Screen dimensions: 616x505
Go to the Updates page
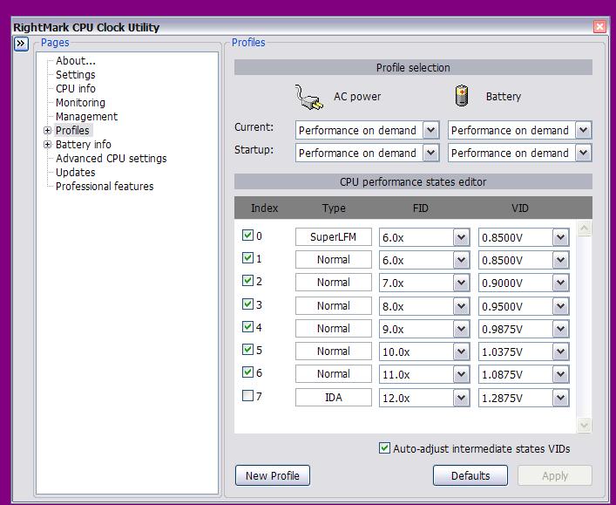coord(76,173)
